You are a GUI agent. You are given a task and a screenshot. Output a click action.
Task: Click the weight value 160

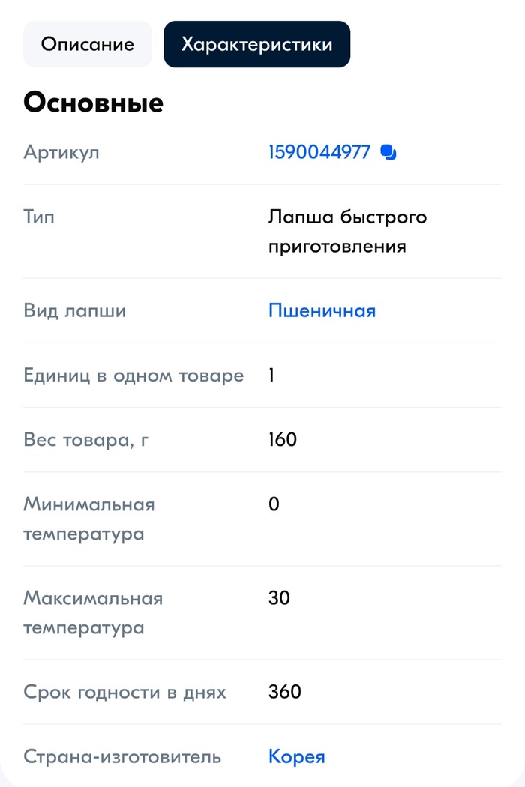[x=283, y=439]
